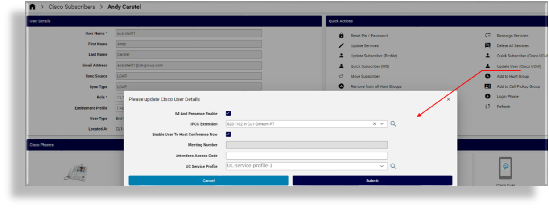The width and height of the screenshot is (549, 209).
Task: Toggle Enable User To Host Conference Now
Action: pyautogui.click(x=228, y=134)
